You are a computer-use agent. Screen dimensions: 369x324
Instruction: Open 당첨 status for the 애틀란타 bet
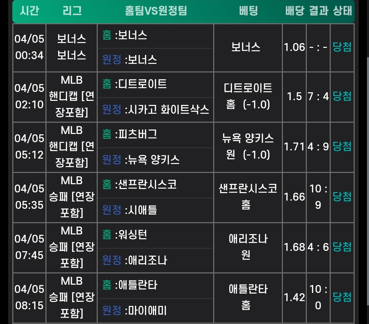(342, 297)
